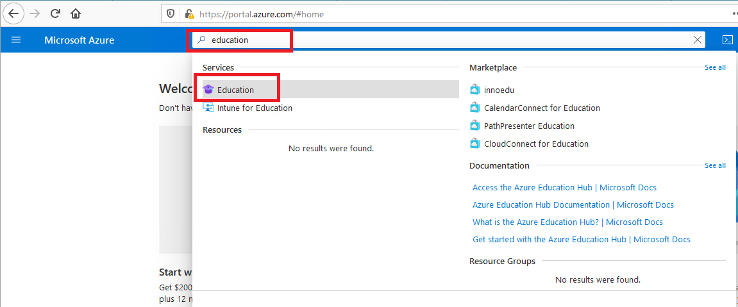Click the Resource Groups section heading
The image size is (738, 307).
[x=502, y=261]
